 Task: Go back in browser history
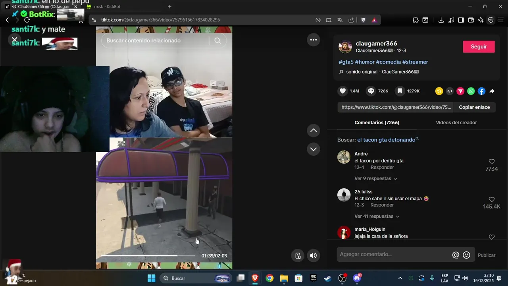click(x=7, y=20)
